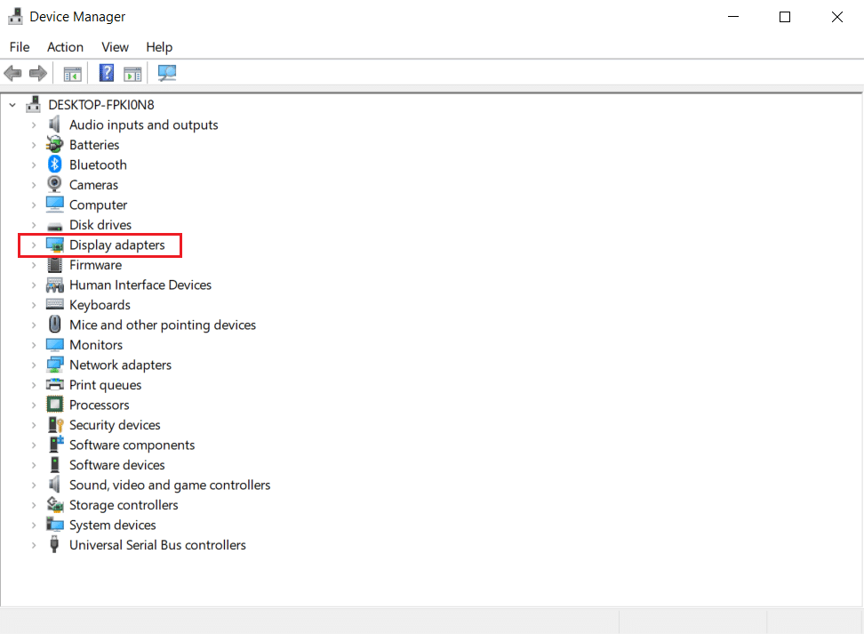Collapse the DESKTOP-FPKI0N8 root node
The image size is (864, 634).
pyautogui.click(x=12, y=105)
